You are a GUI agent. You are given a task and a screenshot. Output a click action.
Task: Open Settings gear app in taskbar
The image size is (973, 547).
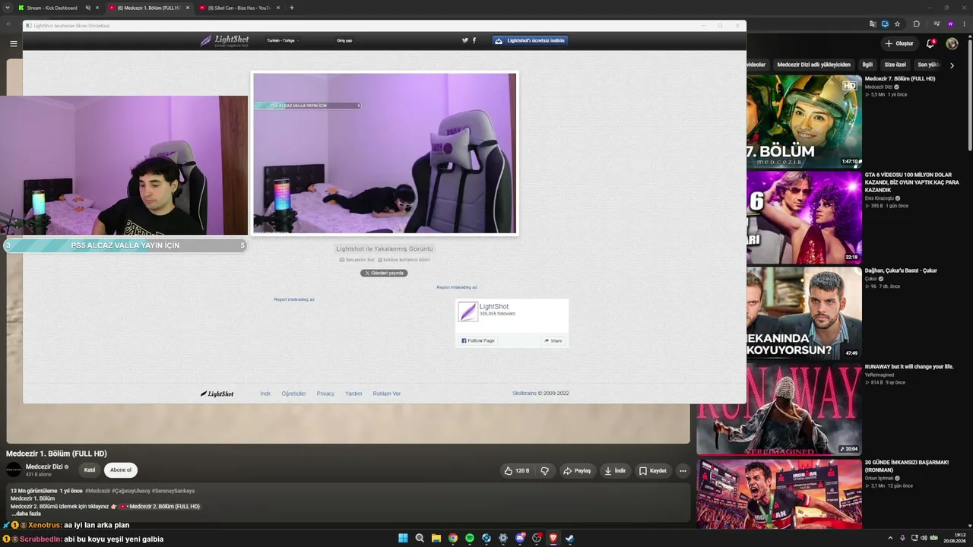click(x=503, y=538)
